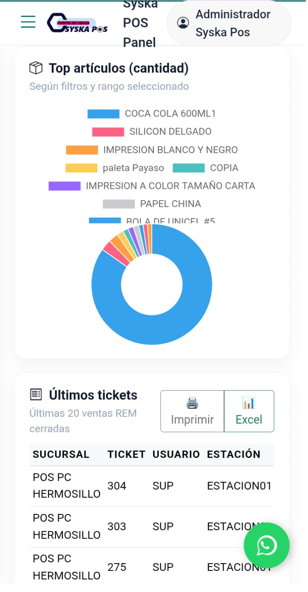Sort the table by TICKET column
This screenshot has width=308, height=592.
(x=126, y=454)
